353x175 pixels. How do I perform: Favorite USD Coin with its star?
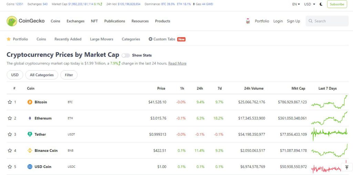(10, 167)
